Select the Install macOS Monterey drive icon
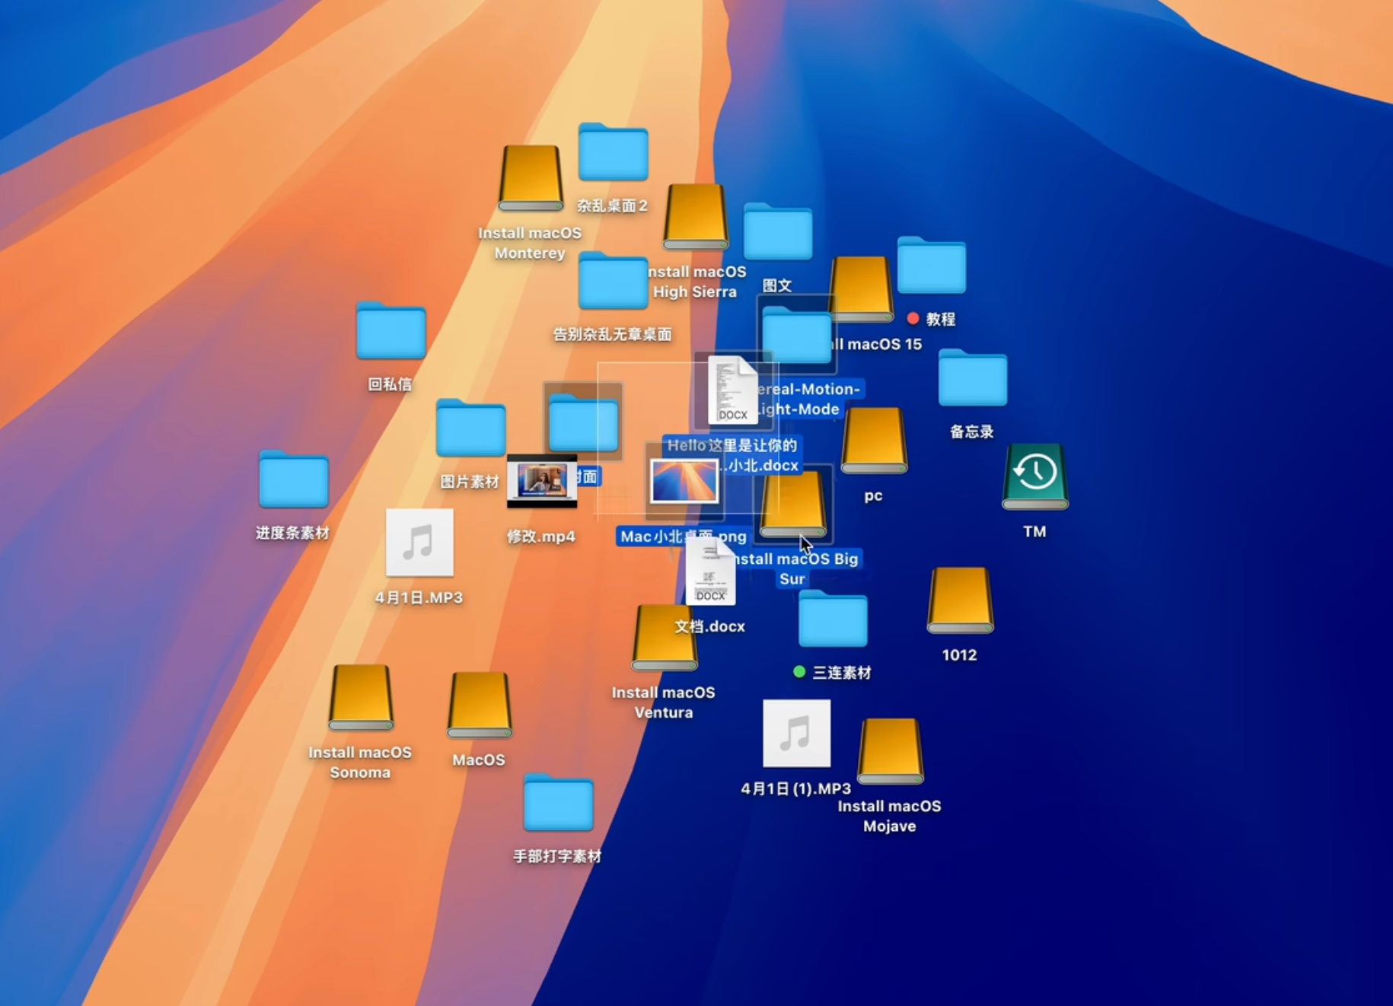 [x=531, y=178]
